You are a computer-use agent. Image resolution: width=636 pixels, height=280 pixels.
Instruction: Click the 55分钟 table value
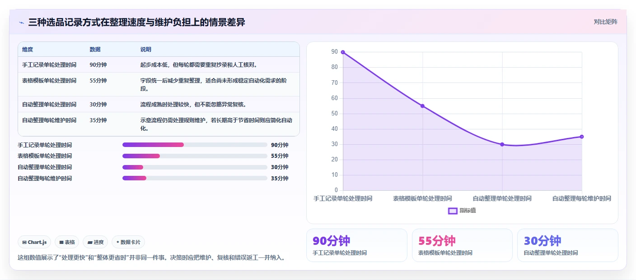98,81
